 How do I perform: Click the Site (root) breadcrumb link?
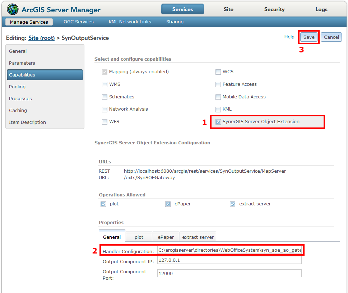click(41, 38)
